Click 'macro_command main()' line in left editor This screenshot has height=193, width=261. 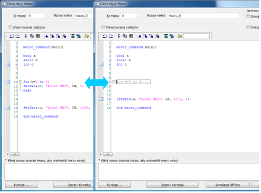pyautogui.click(x=43, y=47)
